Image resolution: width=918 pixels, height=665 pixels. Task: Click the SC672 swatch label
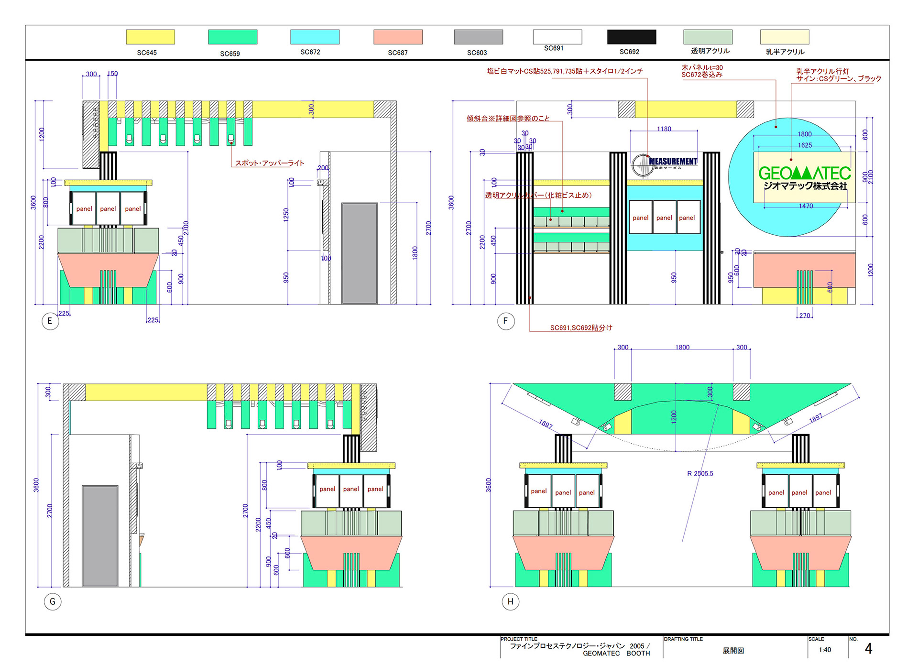tap(310, 52)
